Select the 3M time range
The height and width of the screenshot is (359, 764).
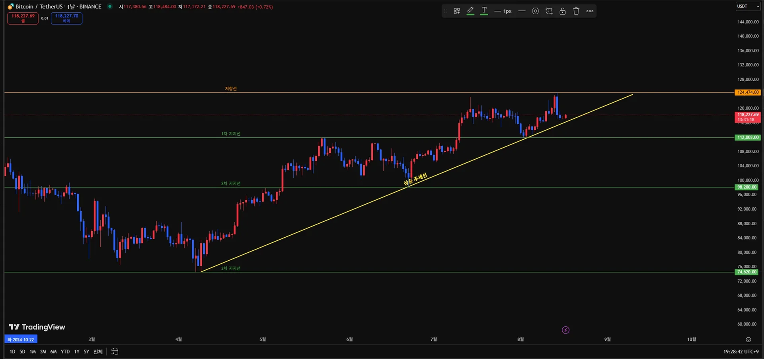[x=43, y=352]
